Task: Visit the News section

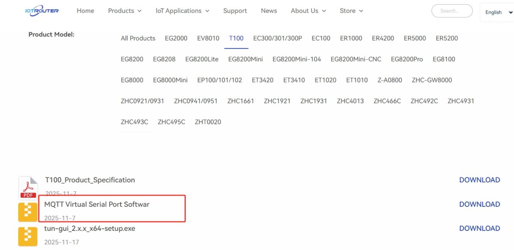Action: pos(269,11)
